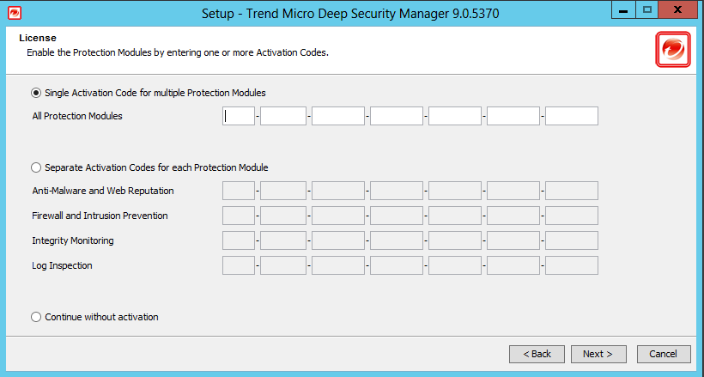
Task: Click last Anti-Malware and Web Reputation code field
Action: pos(572,191)
